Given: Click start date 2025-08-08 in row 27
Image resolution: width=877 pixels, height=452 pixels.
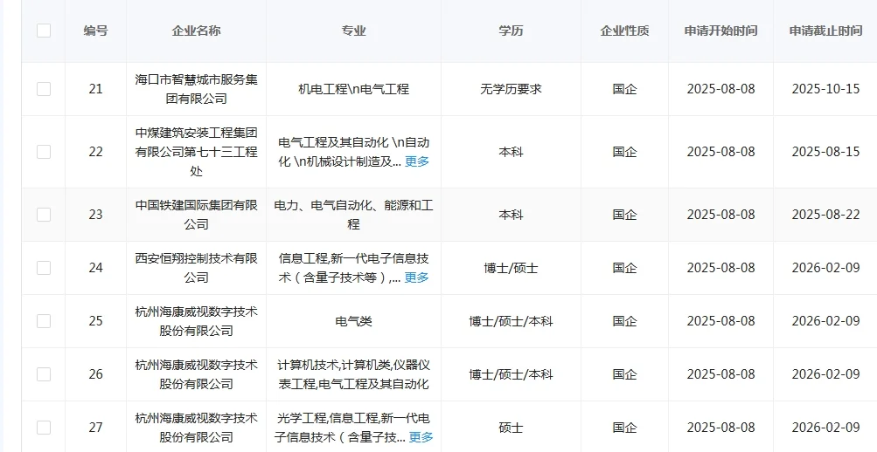Looking at the screenshot, I should point(721,428).
